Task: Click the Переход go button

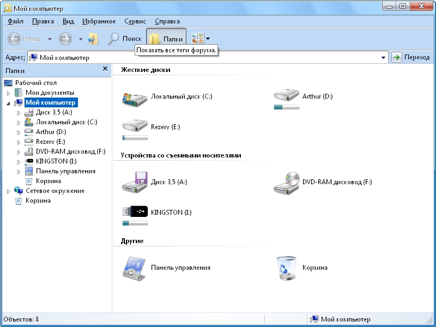Action: click(x=410, y=57)
